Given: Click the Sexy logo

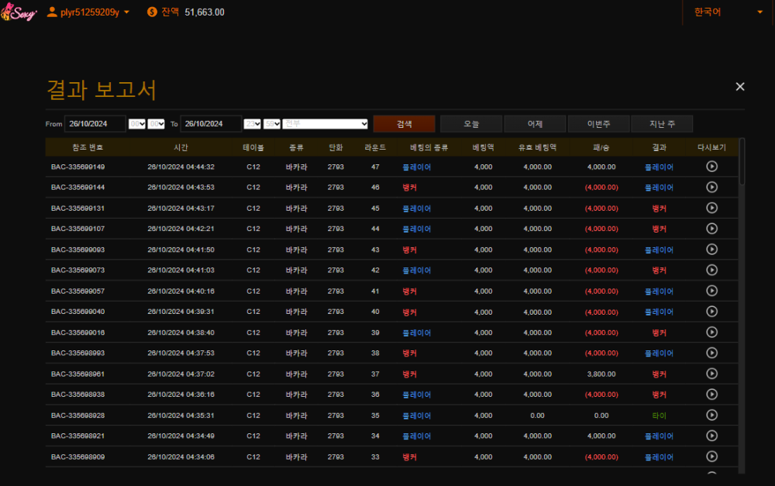Looking at the screenshot, I should (19, 12).
